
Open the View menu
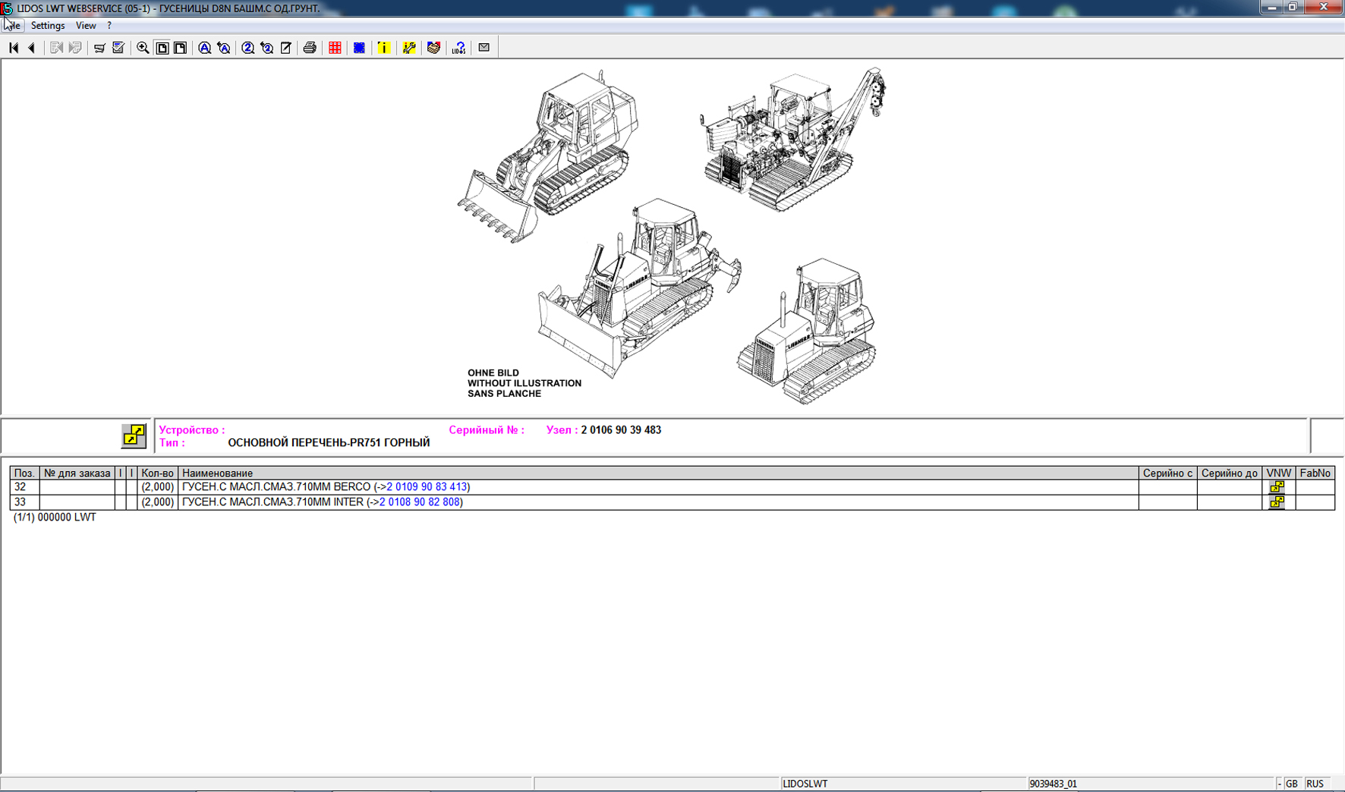click(86, 26)
